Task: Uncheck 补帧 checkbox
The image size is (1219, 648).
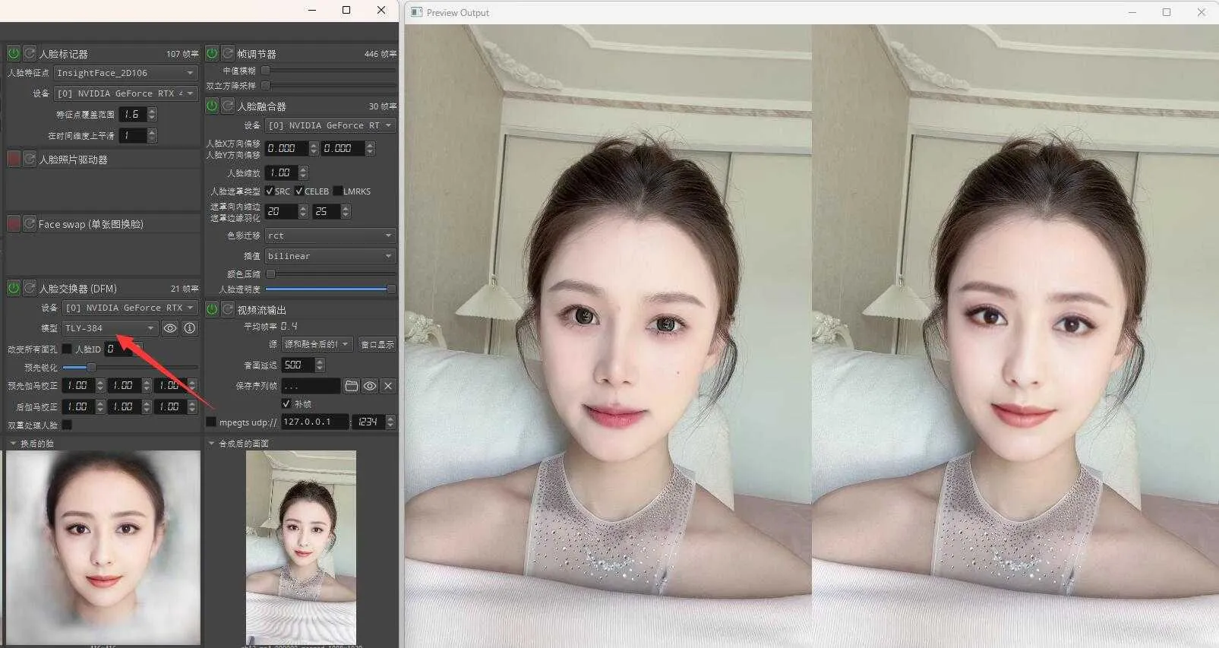Action: (286, 403)
